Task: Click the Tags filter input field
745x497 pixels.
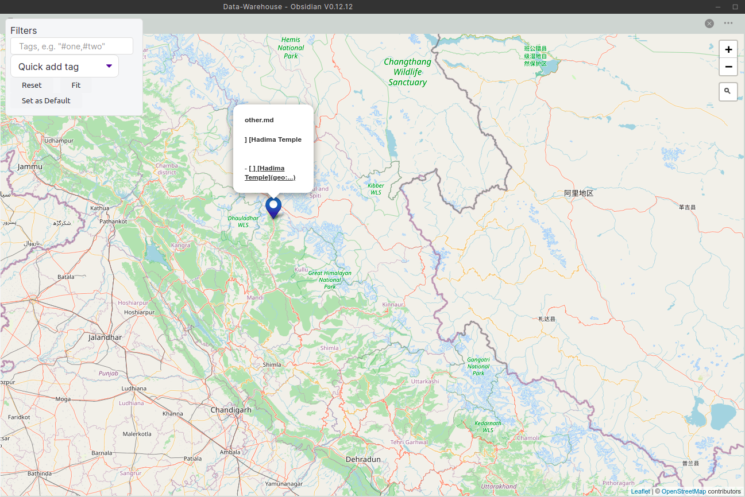Action: (72, 46)
